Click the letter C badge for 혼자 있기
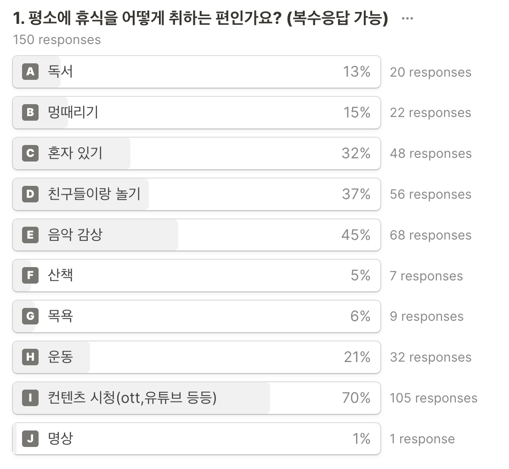 coord(30,153)
